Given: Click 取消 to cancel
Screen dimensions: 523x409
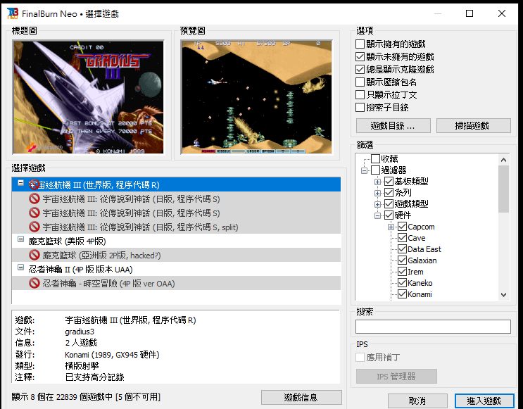Looking at the screenshot, I should [417, 401].
